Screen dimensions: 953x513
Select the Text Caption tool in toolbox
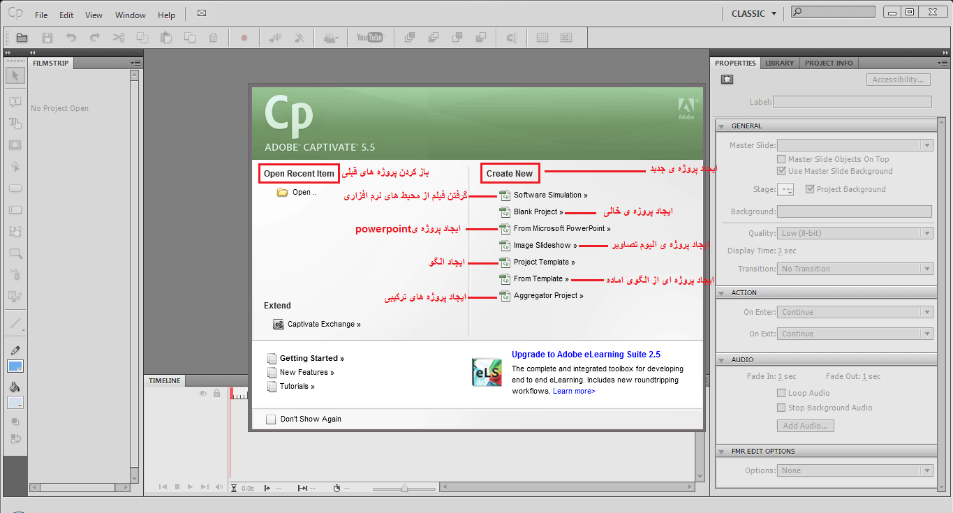15,102
